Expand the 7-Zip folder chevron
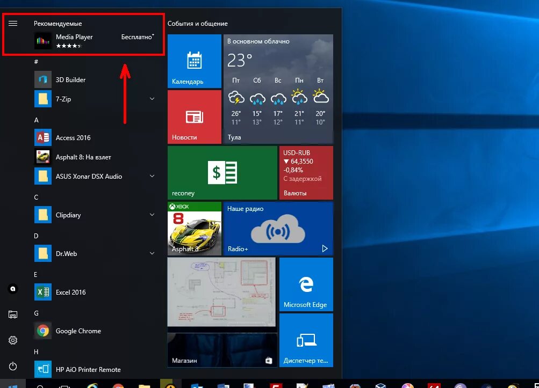The width and height of the screenshot is (539, 388). tap(152, 99)
